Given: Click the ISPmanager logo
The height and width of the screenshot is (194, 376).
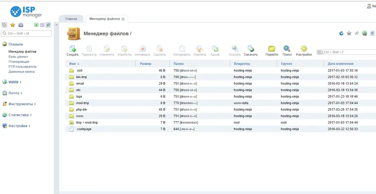Looking at the screenshot, I should [26, 12].
